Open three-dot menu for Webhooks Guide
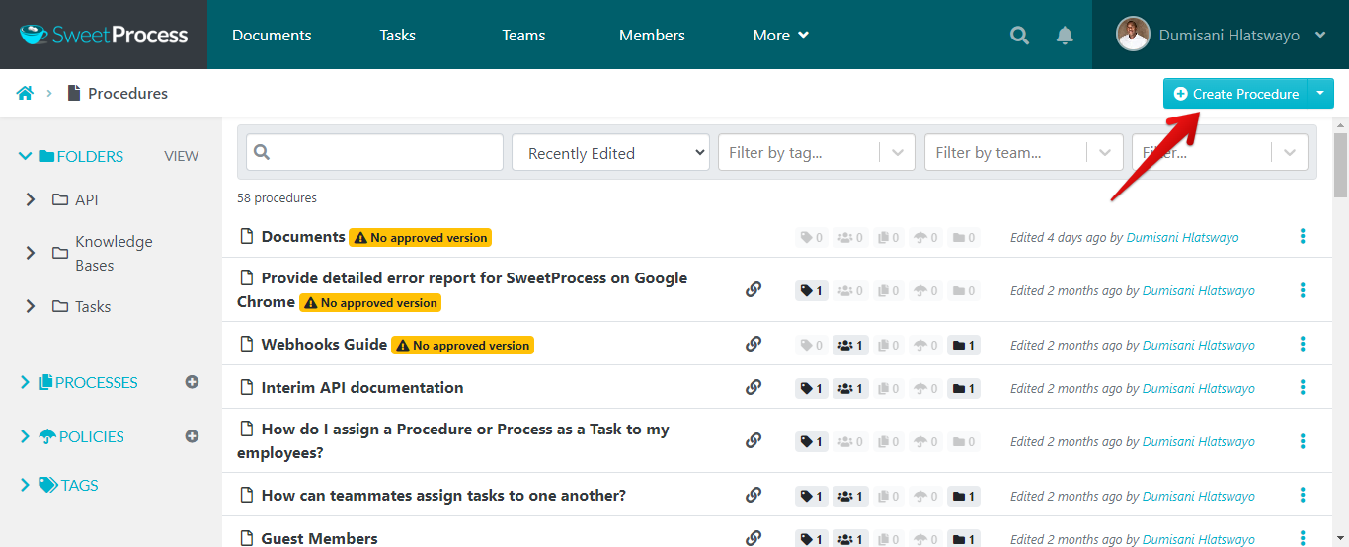Image resolution: width=1349 pixels, height=547 pixels. (x=1303, y=345)
